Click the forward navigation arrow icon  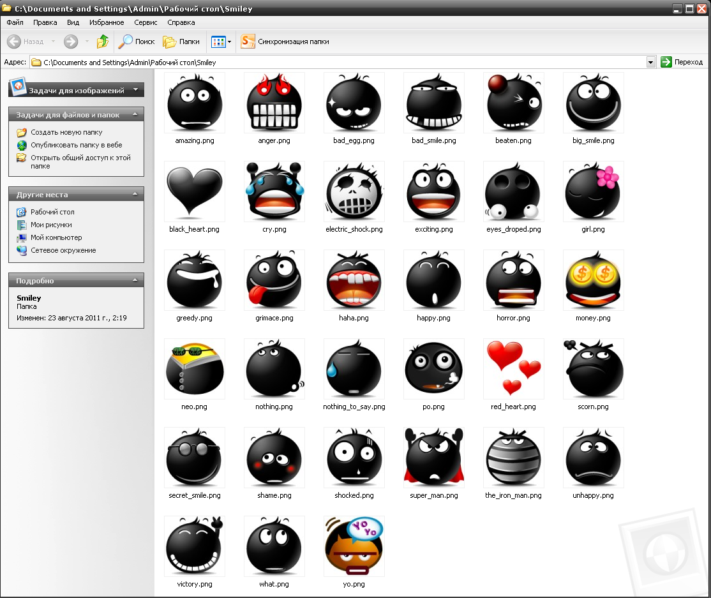tap(70, 41)
